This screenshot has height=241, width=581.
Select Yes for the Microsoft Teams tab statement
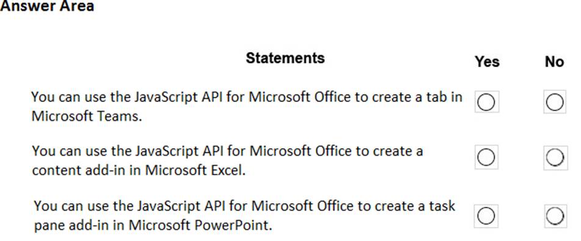tap(486, 102)
